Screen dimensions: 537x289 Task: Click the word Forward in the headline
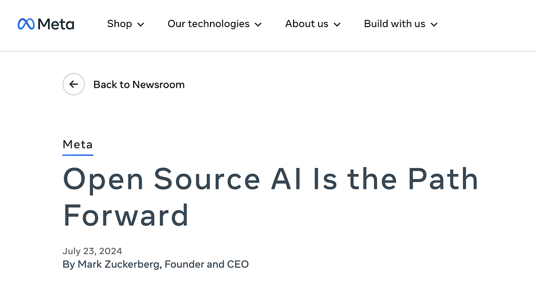(126, 215)
